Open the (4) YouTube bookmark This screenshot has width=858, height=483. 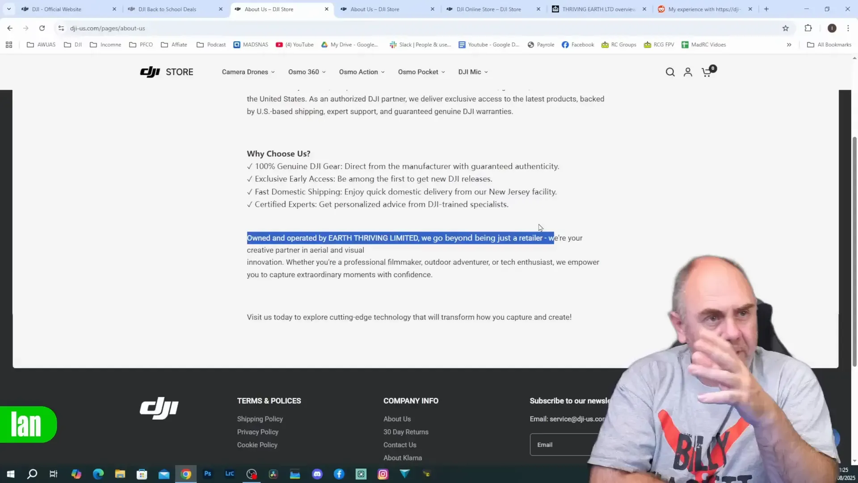[x=294, y=45]
